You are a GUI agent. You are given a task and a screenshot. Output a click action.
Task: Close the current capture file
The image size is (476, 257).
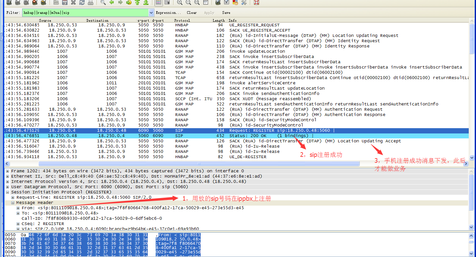click(73, 3)
